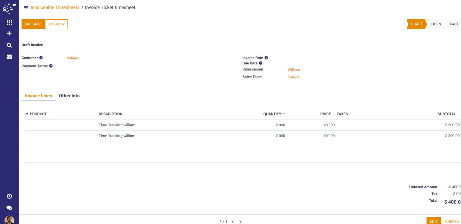Click the user avatar in the sidebar
The width and height of the screenshot is (461, 224).
[x=9, y=220]
